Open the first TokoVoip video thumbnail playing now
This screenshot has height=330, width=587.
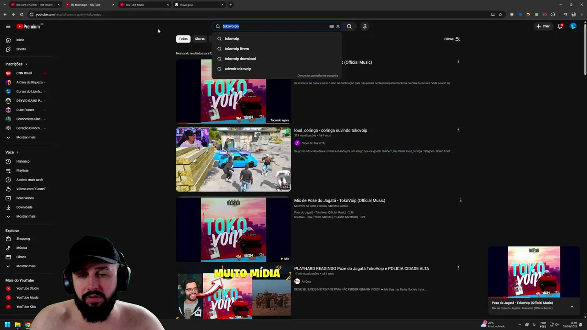pyautogui.click(x=233, y=91)
